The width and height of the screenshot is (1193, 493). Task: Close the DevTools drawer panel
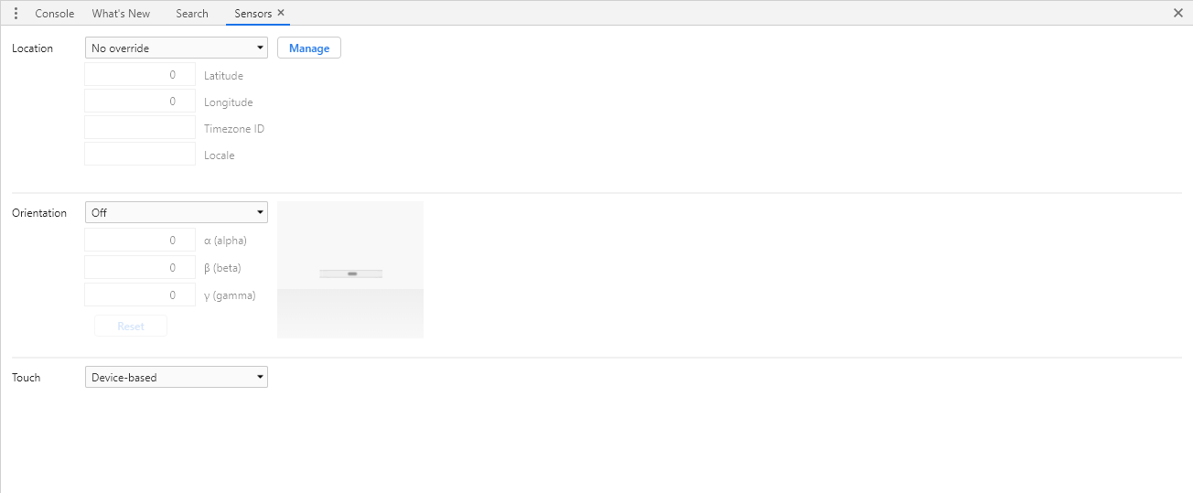[x=1178, y=13]
